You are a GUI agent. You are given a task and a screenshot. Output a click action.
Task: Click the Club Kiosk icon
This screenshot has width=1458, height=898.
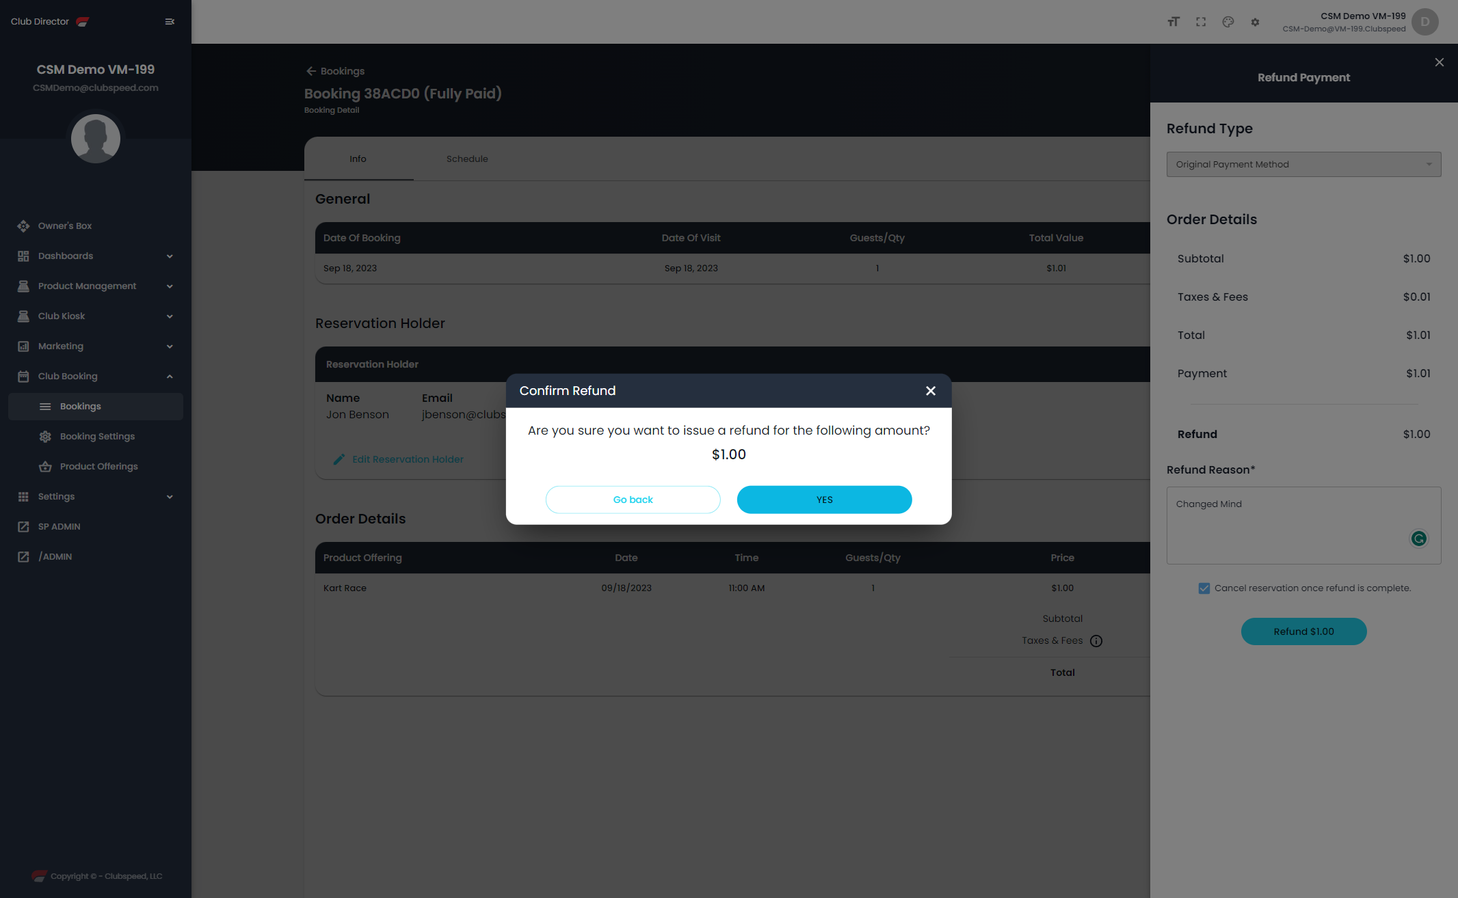[x=23, y=316]
